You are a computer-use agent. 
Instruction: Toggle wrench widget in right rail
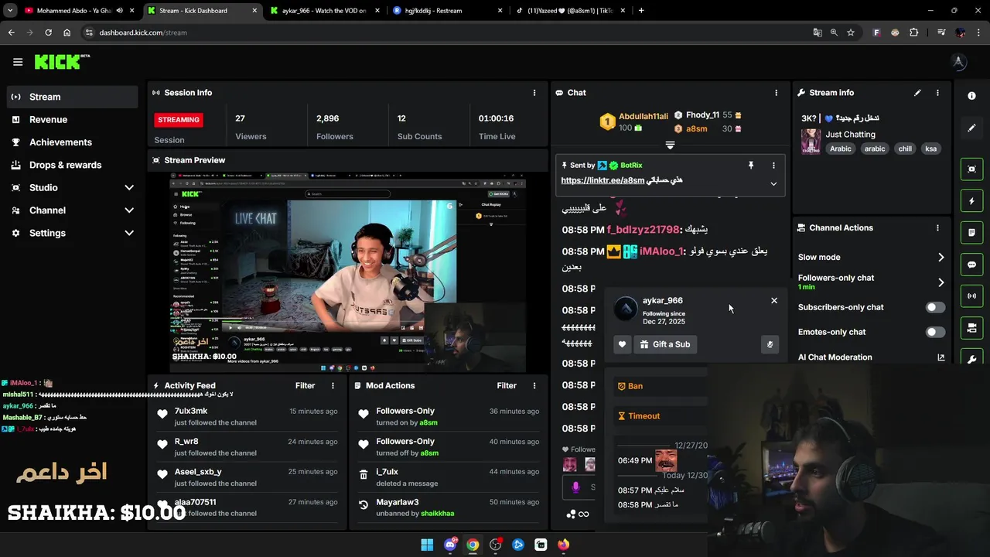coord(971,360)
